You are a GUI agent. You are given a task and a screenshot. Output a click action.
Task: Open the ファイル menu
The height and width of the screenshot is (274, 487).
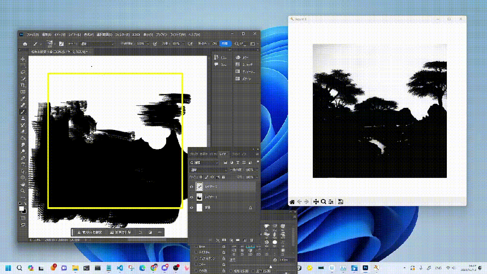click(32, 34)
